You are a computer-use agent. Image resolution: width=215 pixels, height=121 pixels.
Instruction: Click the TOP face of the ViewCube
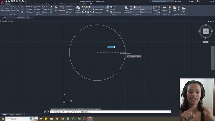pos(206,31)
